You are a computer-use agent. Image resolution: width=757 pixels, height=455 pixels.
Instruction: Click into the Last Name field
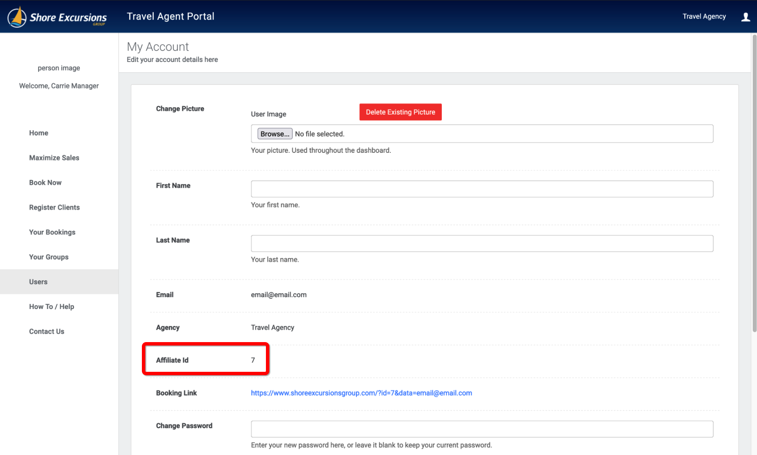coord(482,244)
